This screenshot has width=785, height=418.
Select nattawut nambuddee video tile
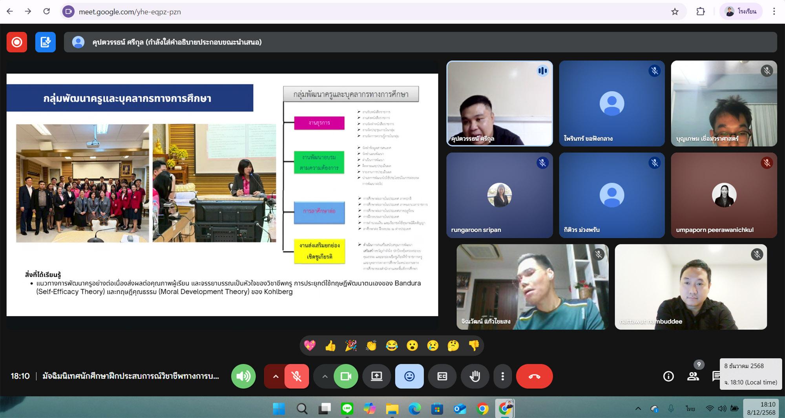(x=690, y=287)
